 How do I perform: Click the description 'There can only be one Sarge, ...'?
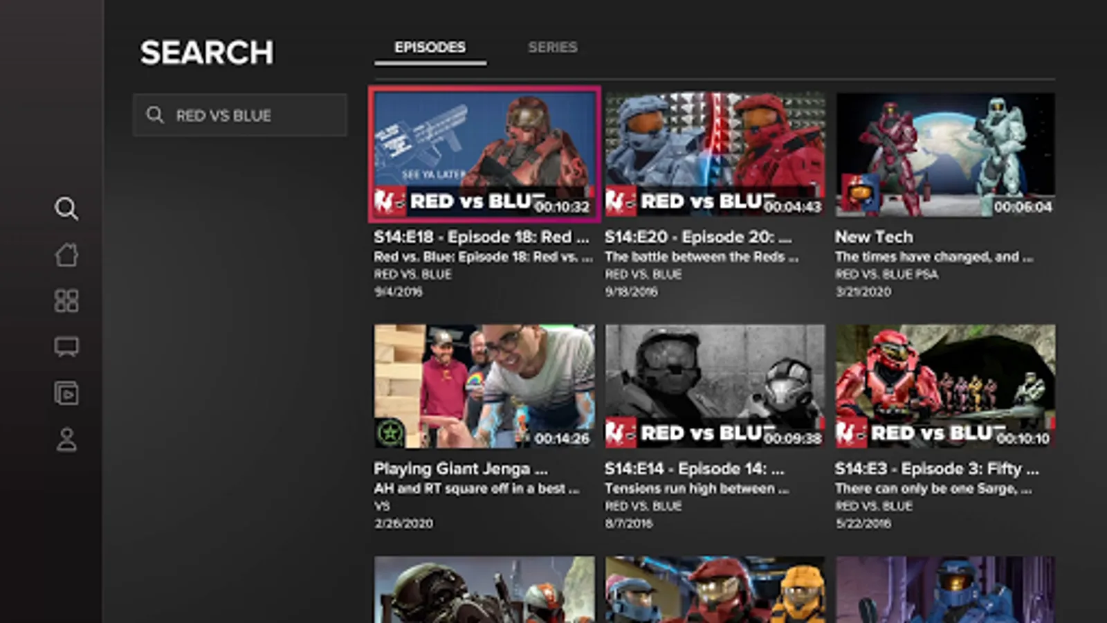pos(934,489)
